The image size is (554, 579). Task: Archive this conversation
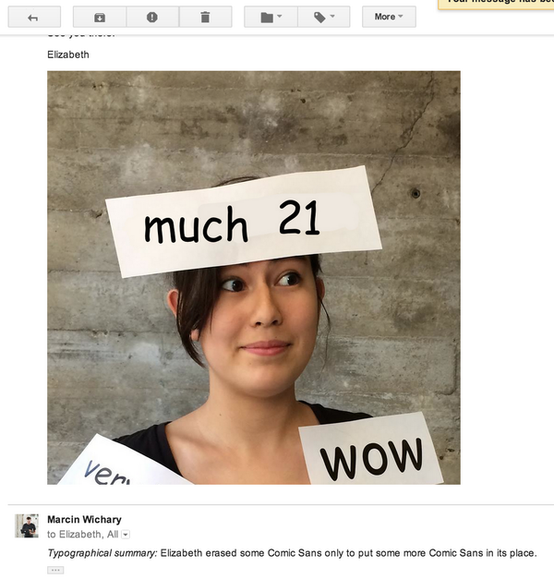pos(100,17)
